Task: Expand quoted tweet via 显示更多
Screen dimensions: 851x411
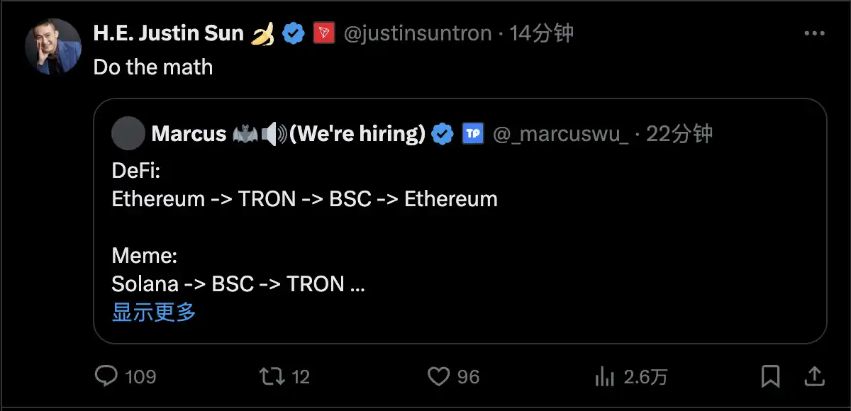Action: pos(154,312)
